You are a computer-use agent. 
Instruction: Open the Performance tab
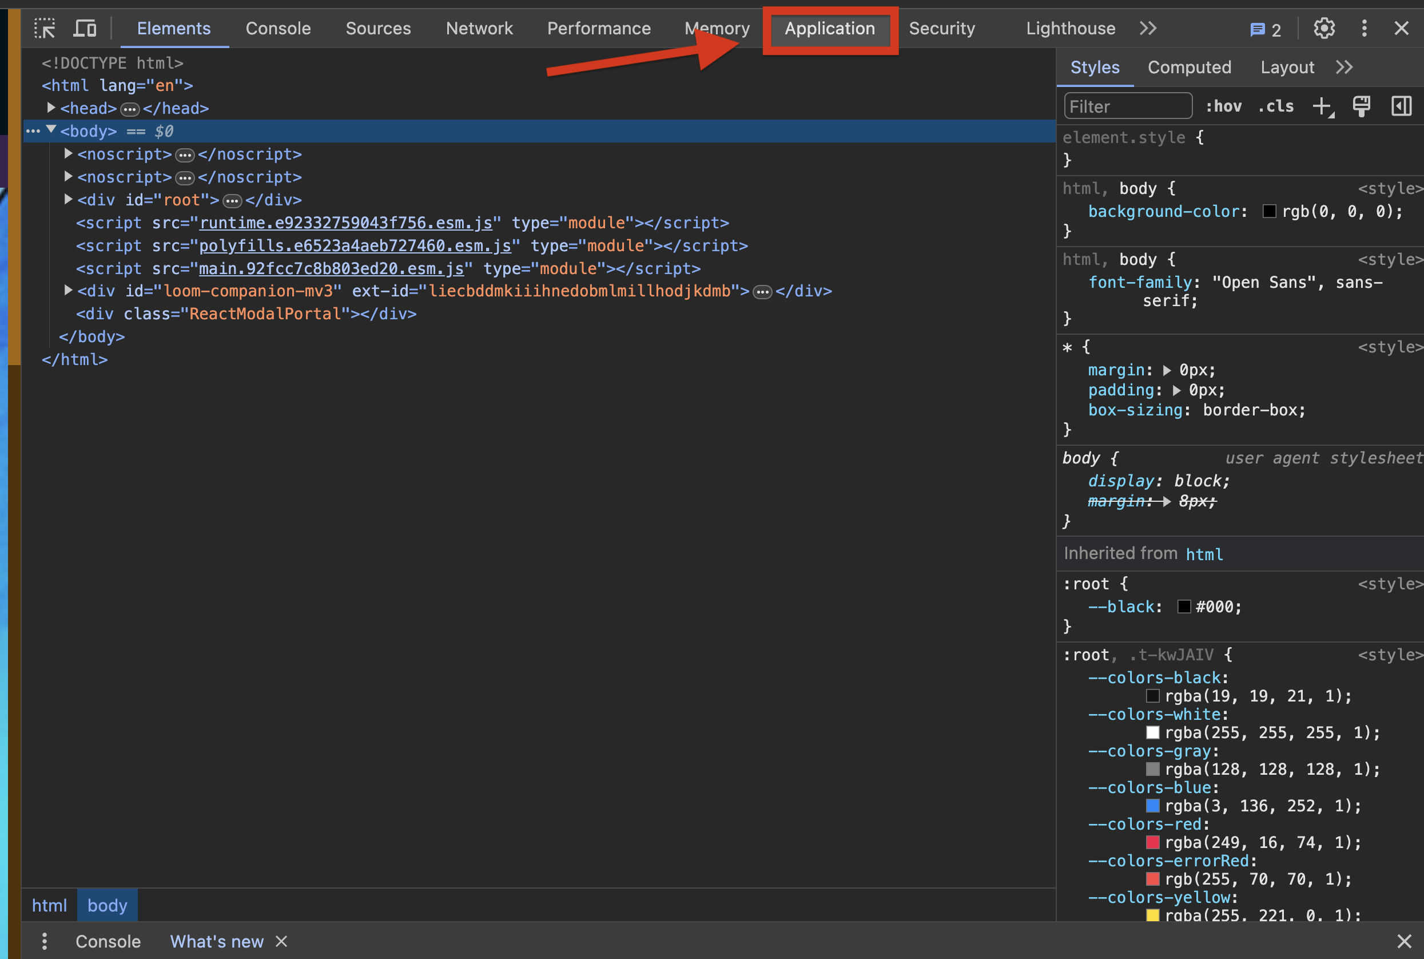point(599,28)
